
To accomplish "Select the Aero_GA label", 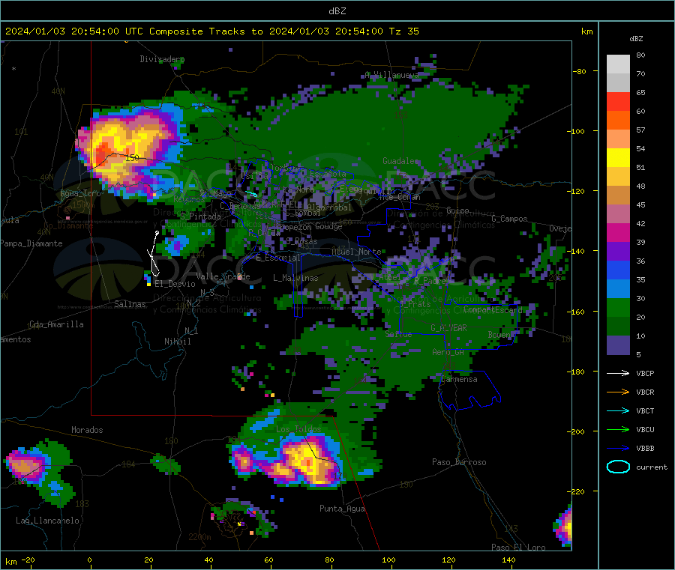I will [x=448, y=352].
